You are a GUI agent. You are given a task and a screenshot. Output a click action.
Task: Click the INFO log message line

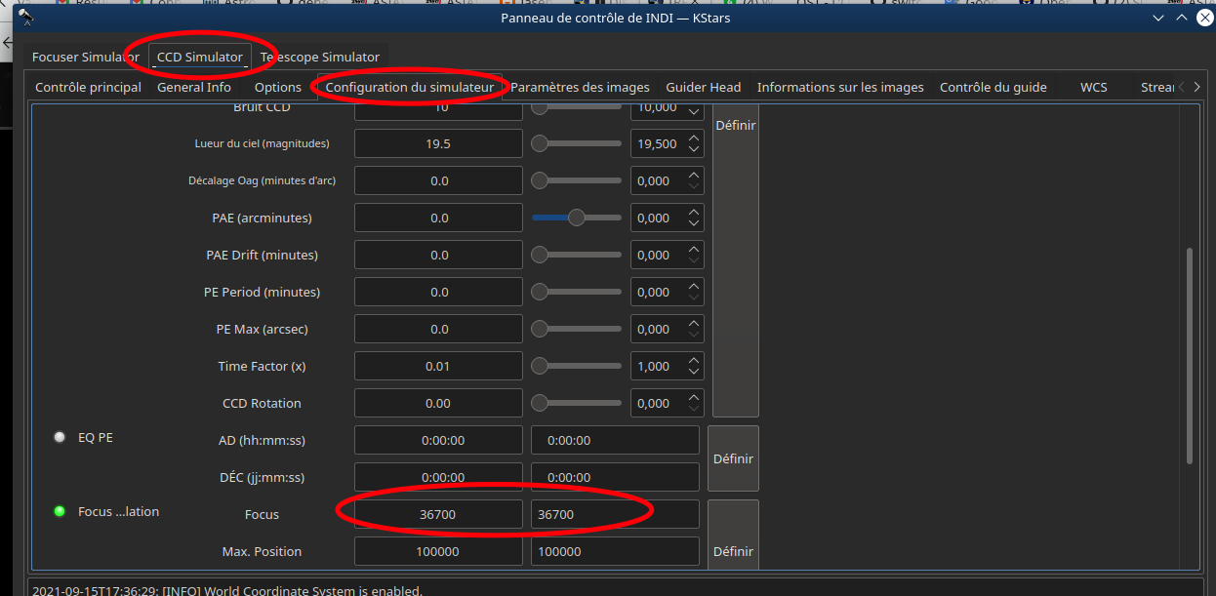pos(226,590)
